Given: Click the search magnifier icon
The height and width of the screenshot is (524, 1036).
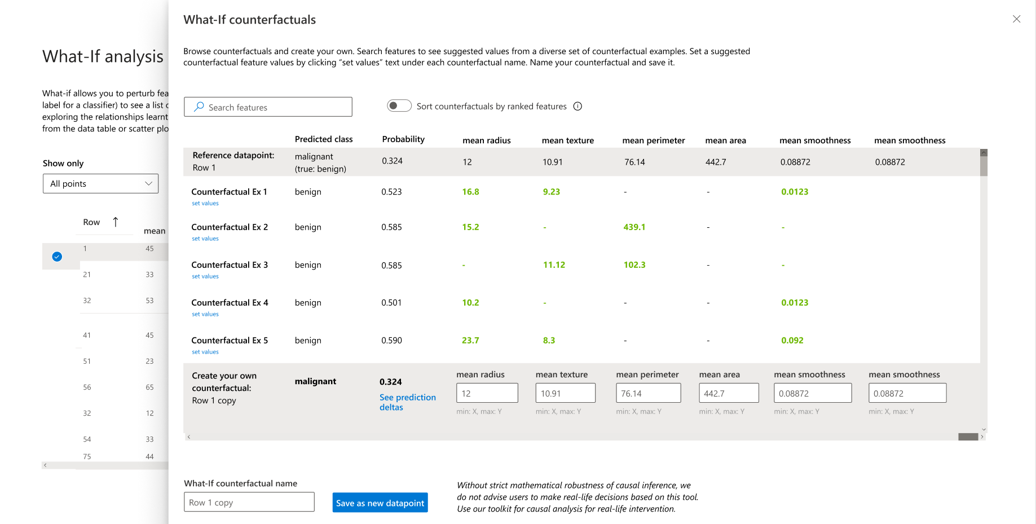Looking at the screenshot, I should [199, 107].
